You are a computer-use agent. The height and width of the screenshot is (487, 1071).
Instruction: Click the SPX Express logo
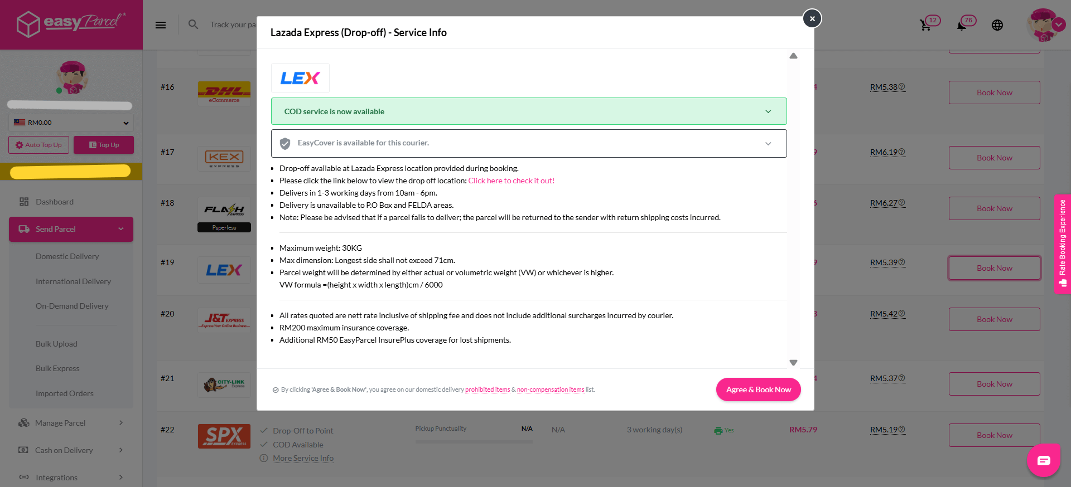(224, 436)
